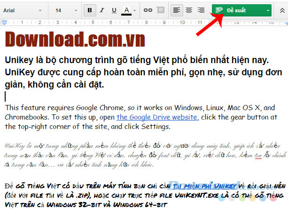Click the suggesting mode eye icon
This screenshot has height=209, width=288.
pos(219,10)
